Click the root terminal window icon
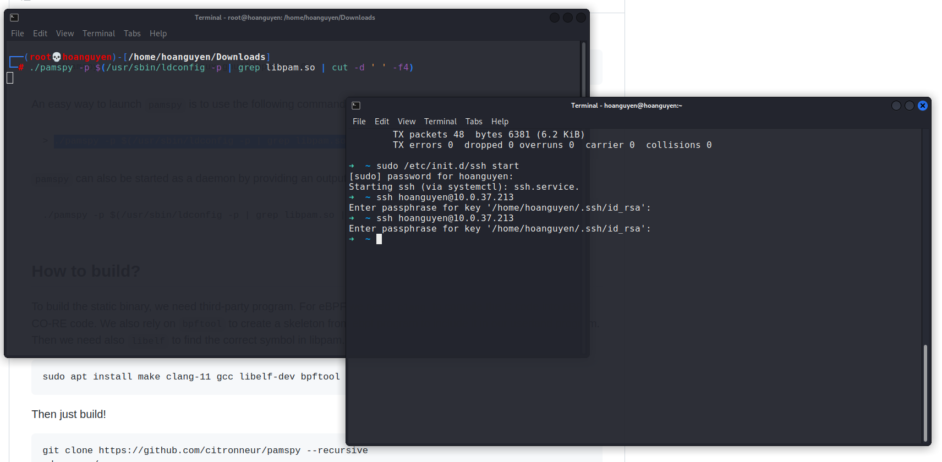 click(14, 18)
